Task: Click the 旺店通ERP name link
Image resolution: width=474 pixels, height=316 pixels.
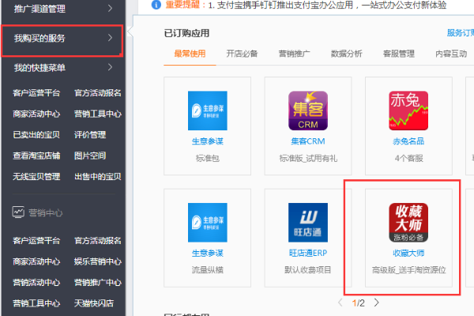Action: (308, 253)
